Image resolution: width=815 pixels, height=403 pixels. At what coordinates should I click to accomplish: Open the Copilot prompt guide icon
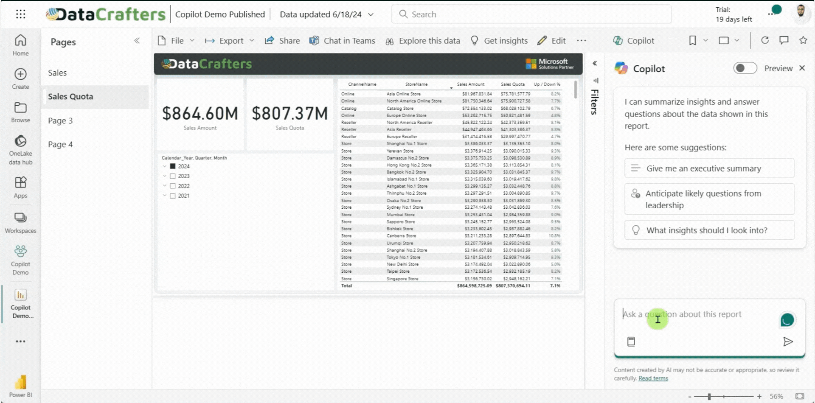[x=631, y=341]
